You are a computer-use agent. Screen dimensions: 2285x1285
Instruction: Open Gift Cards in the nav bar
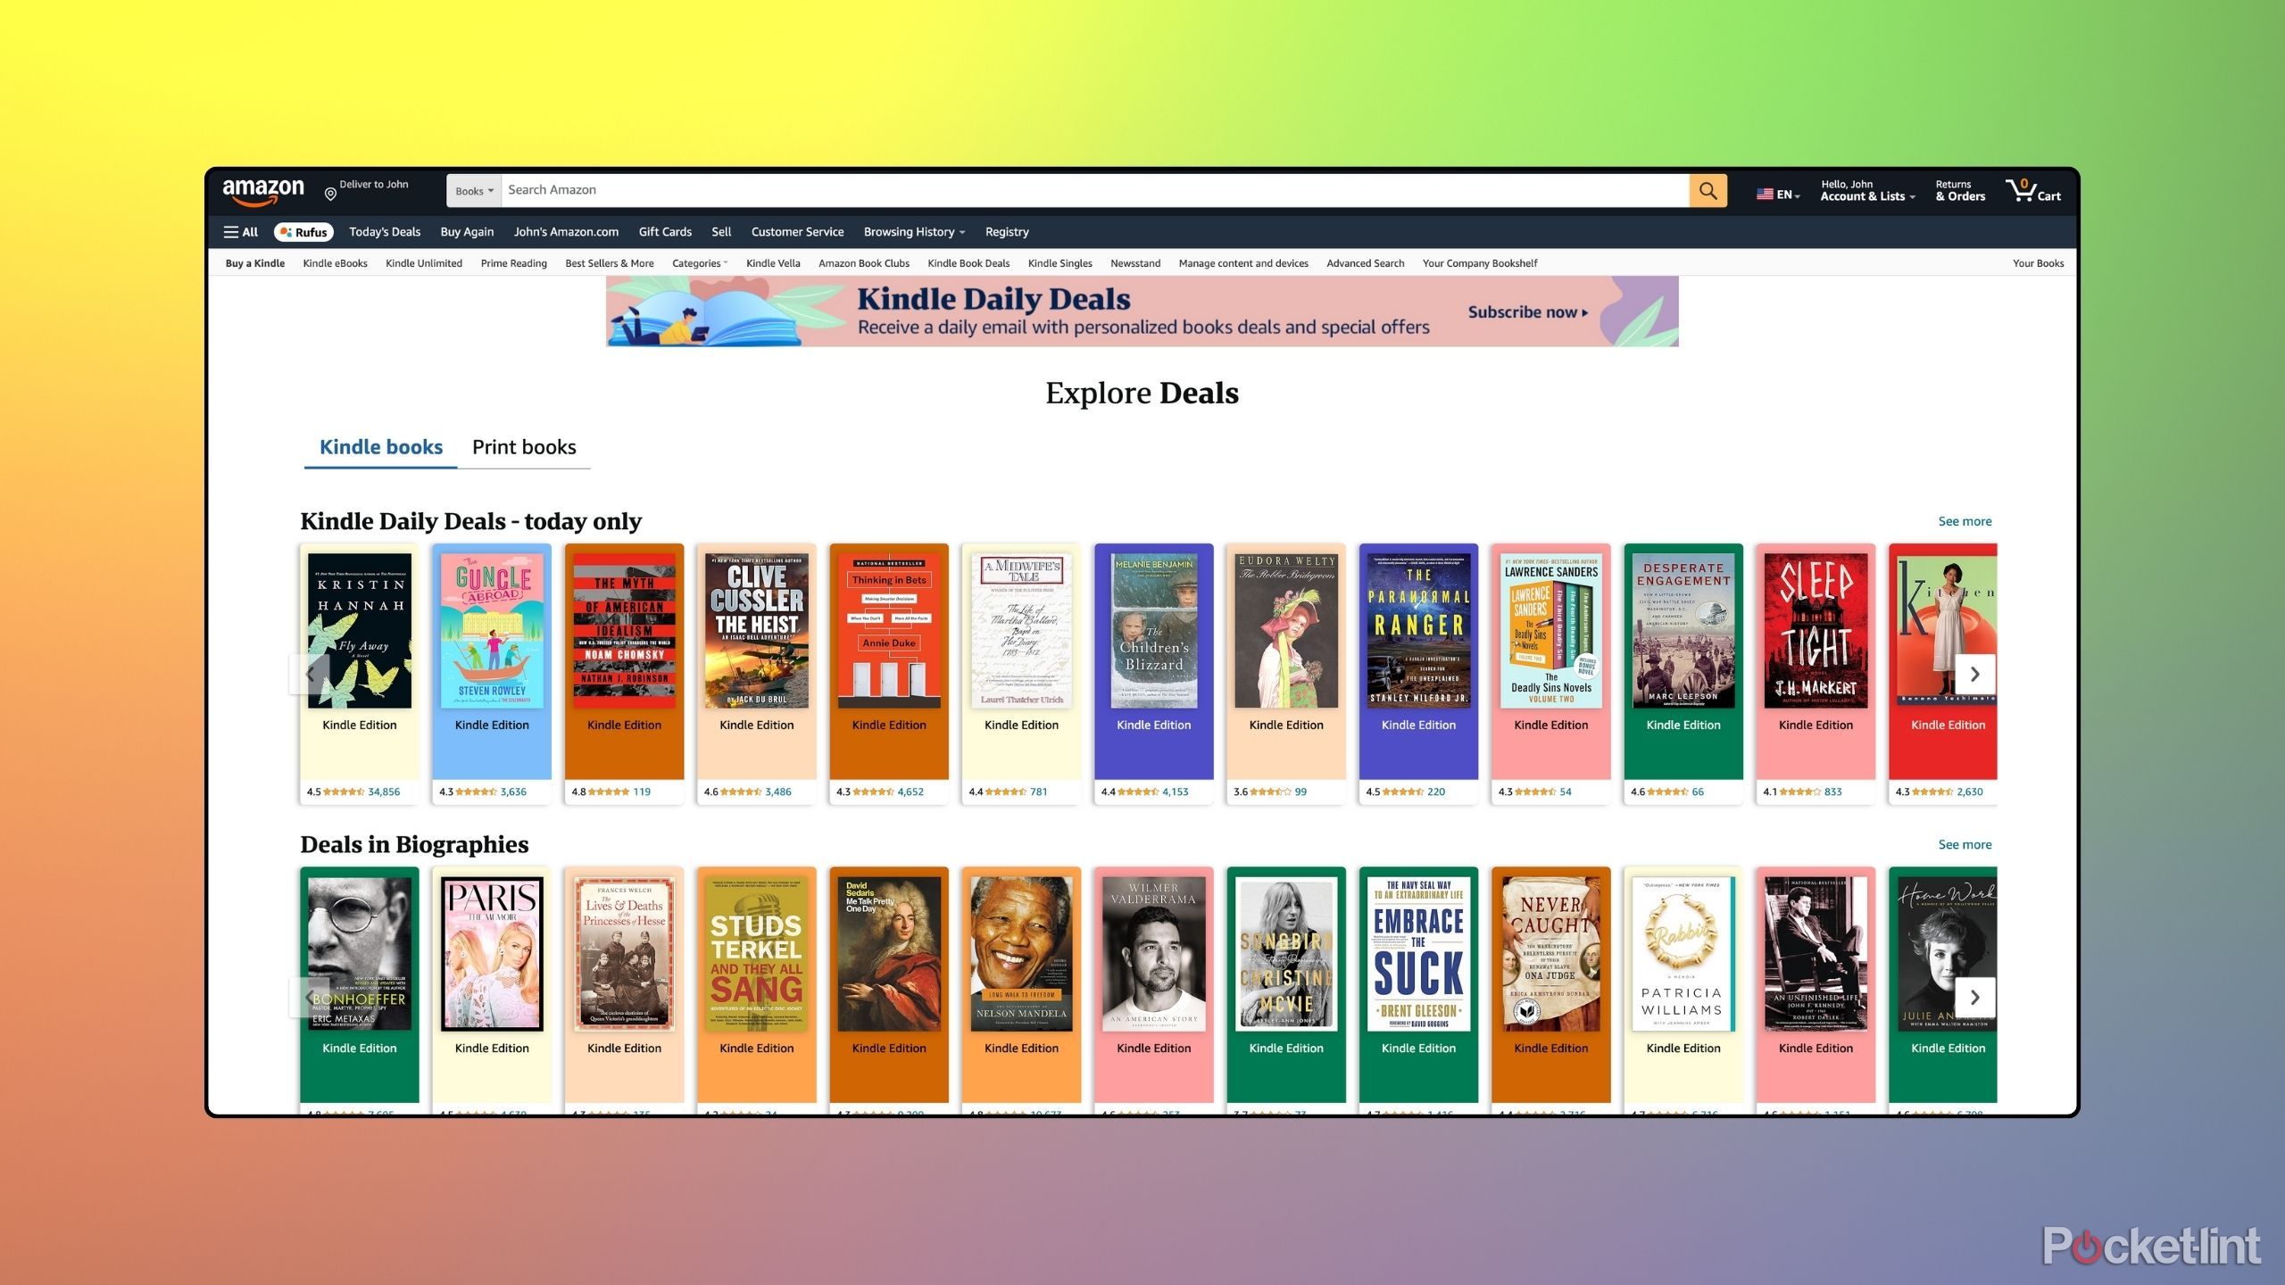(x=665, y=232)
